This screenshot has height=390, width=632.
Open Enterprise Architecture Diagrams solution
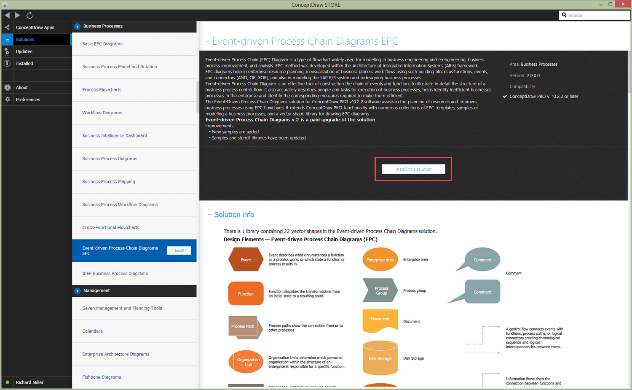(x=134, y=354)
